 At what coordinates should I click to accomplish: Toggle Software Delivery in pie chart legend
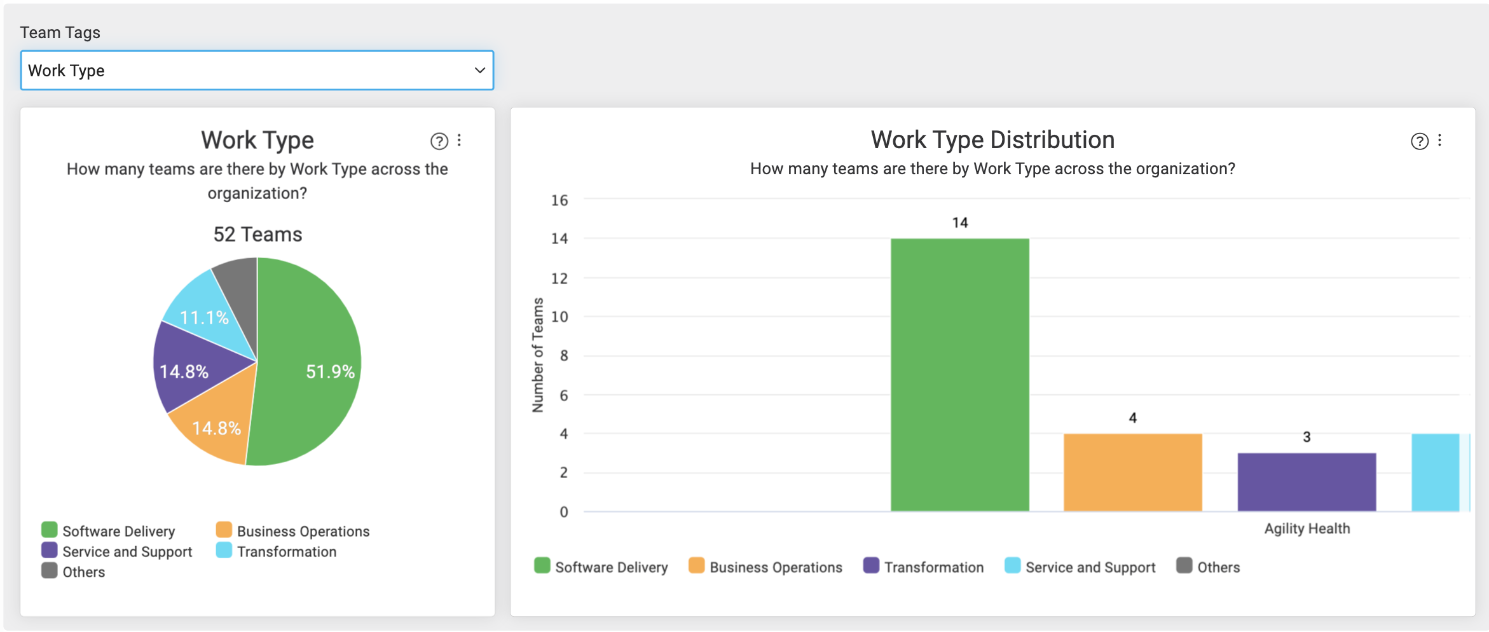click(x=108, y=531)
